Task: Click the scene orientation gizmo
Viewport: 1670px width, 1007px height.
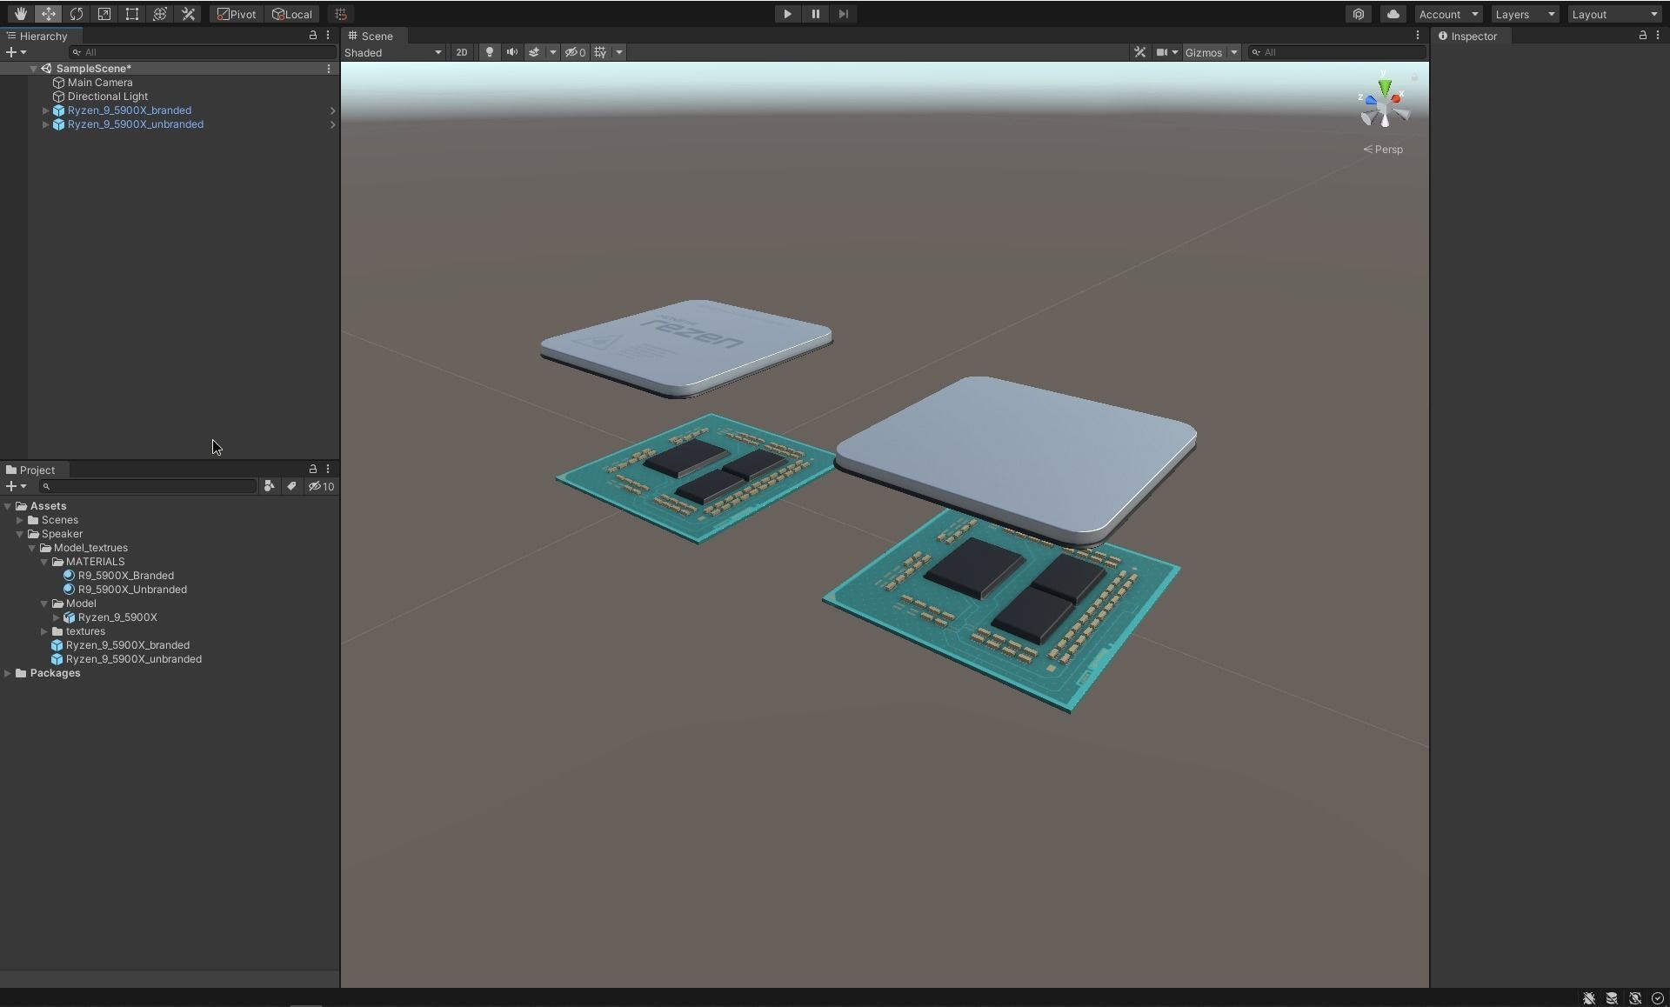Action: pyautogui.click(x=1383, y=104)
